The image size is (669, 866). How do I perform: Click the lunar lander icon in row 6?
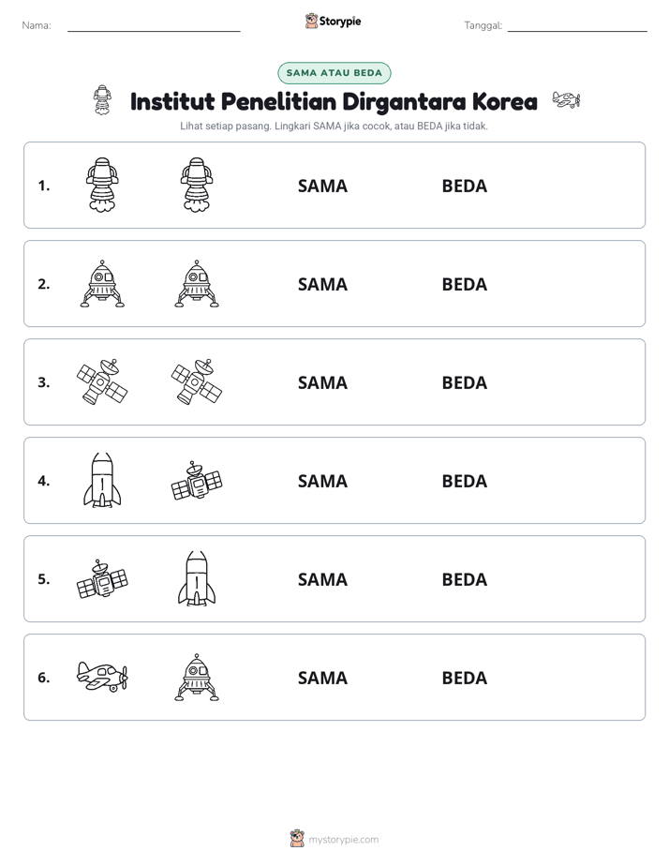click(197, 677)
